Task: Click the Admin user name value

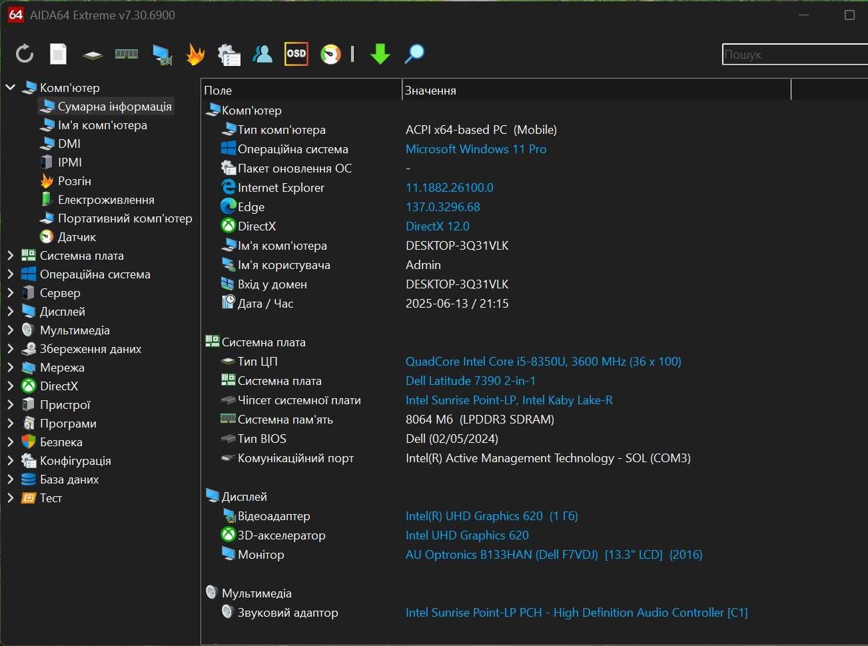Action: click(423, 264)
